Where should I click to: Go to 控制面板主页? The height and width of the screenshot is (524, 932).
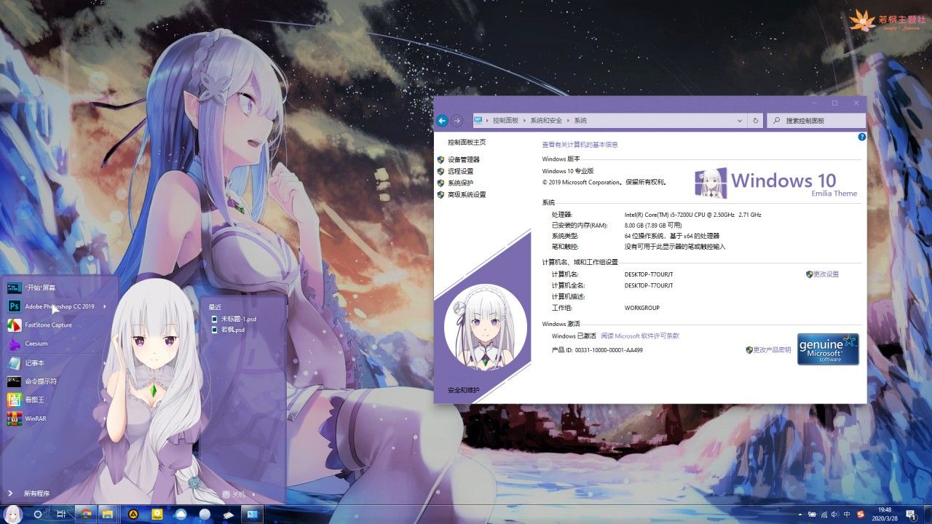click(467, 142)
